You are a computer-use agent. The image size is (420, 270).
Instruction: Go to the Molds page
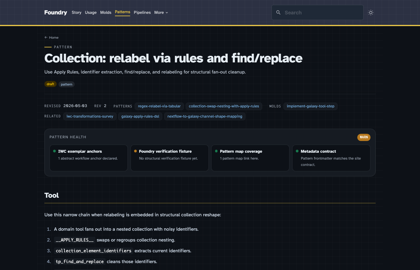(x=106, y=12)
